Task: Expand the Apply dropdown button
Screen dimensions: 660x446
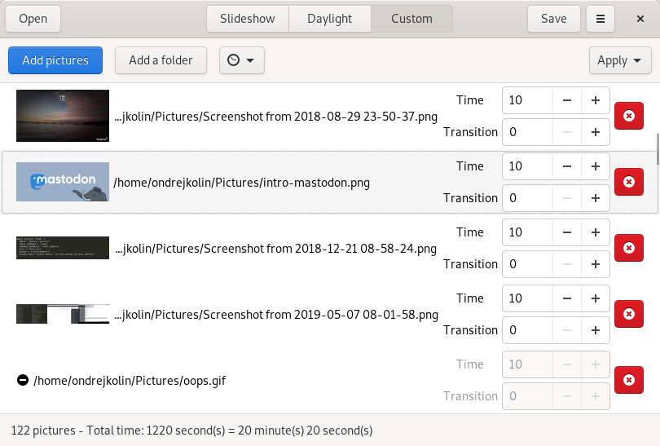Action: pos(620,60)
